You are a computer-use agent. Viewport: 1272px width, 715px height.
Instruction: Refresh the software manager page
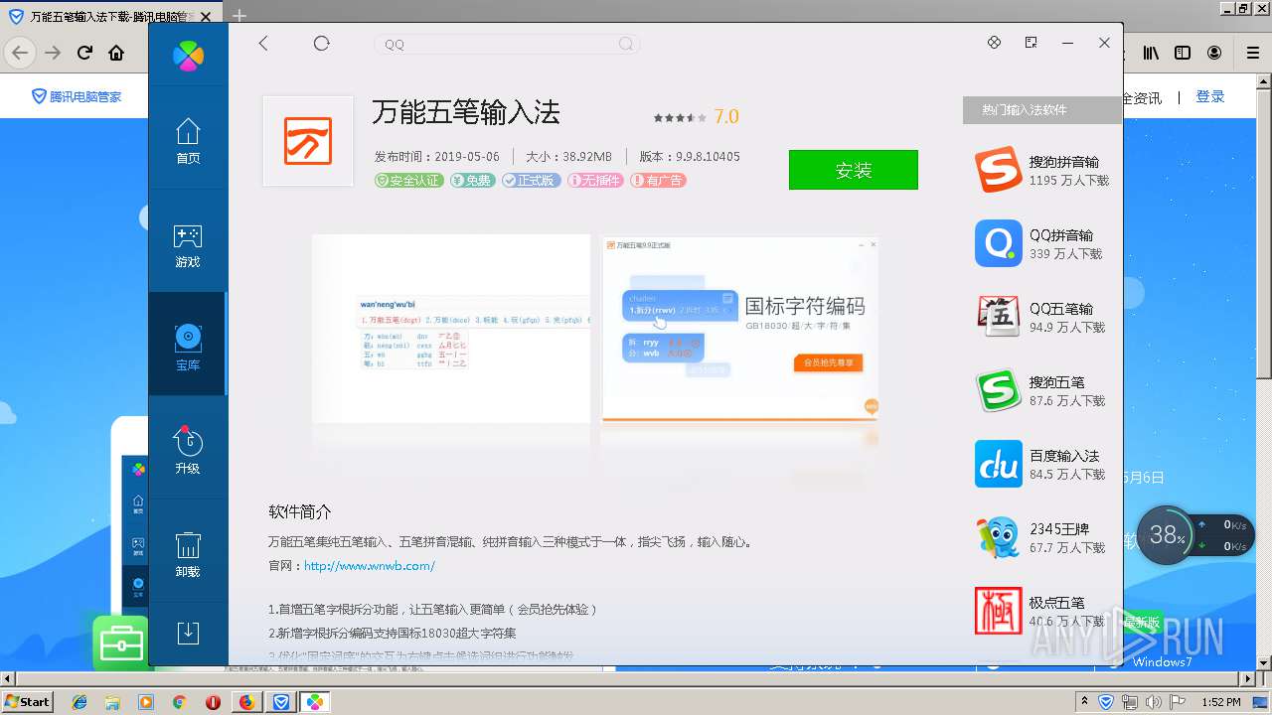pos(321,43)
